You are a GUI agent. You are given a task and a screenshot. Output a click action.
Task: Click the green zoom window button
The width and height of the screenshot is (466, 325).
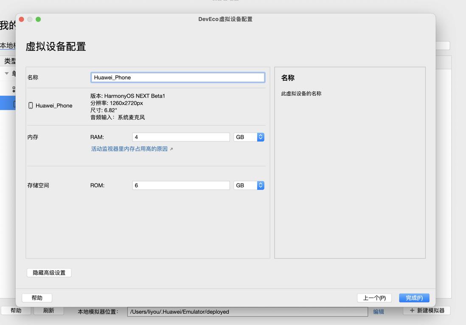coord(38,20)
